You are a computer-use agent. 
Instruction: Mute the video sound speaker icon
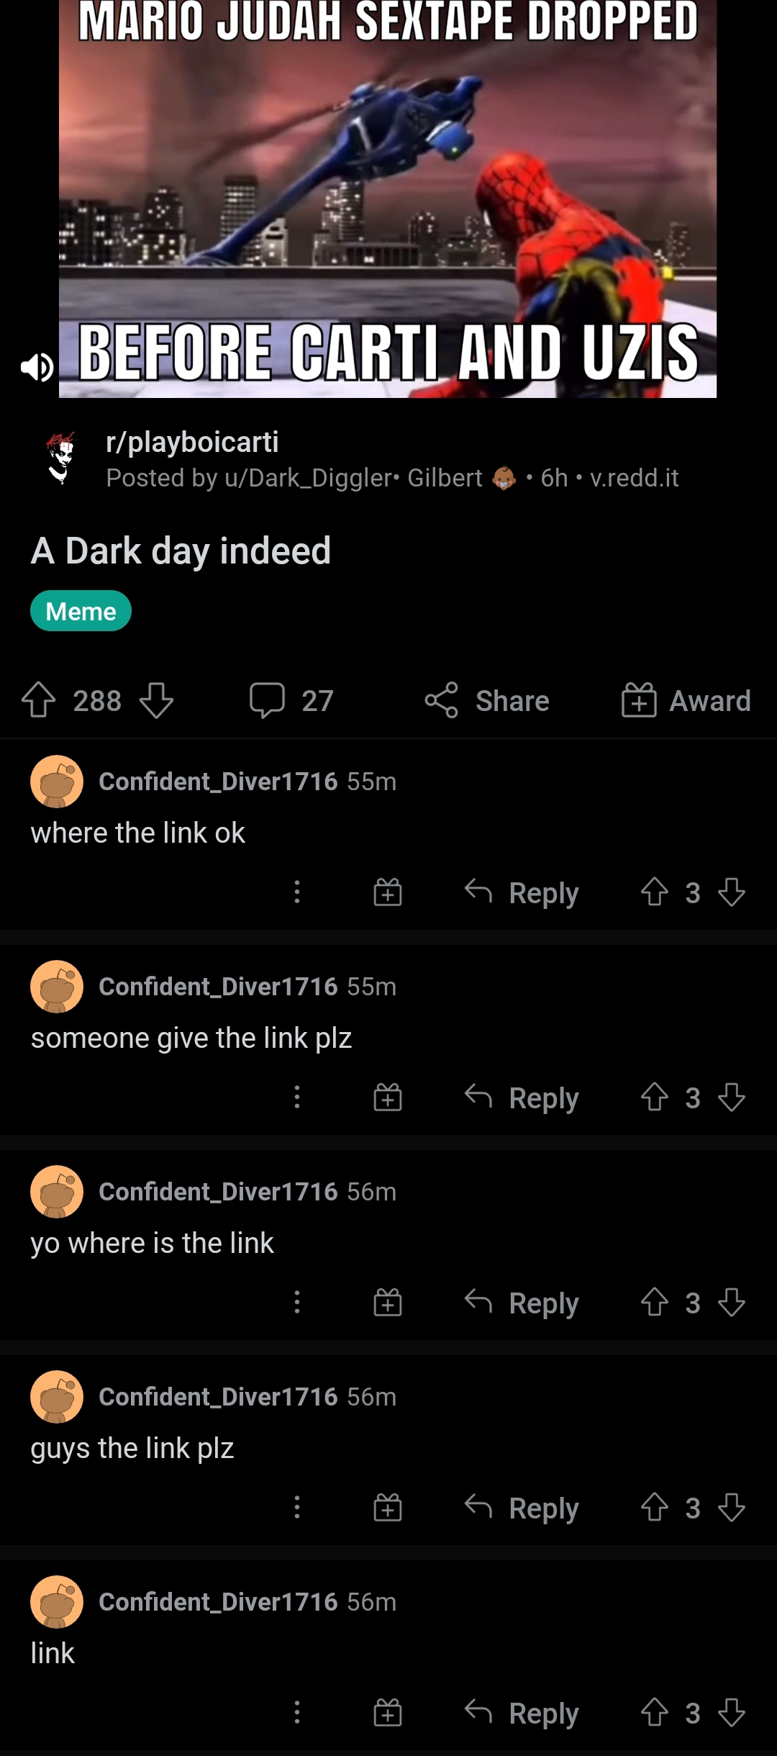coord(36,368)
